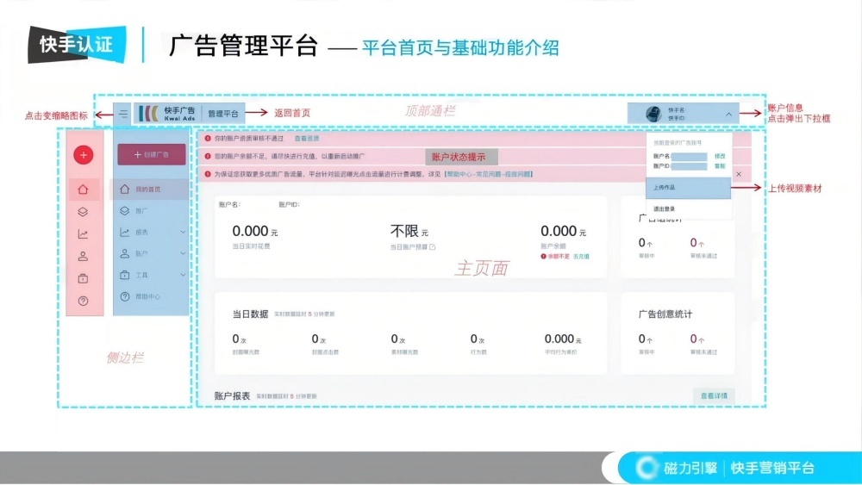
Task: Click the 行为数 0 次 value
Action: [478, 339]
